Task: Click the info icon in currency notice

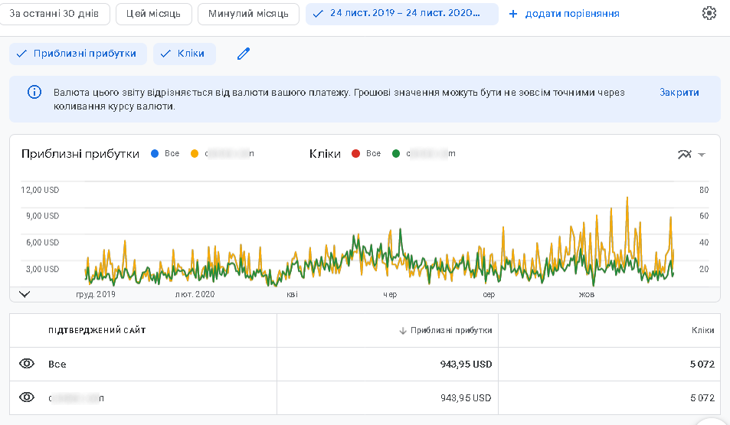Action: tap(34, 93)
